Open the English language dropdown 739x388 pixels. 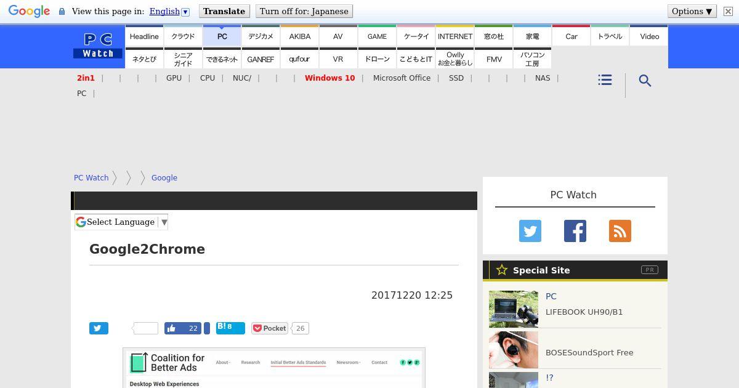(x=169, y=11)
